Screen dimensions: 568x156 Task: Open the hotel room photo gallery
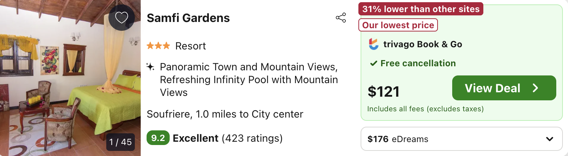70,78
